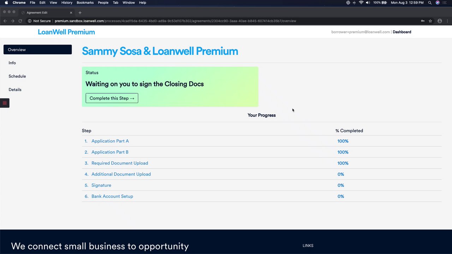
Task: Open the volume control in menu bar
Action: click(368, 2)
